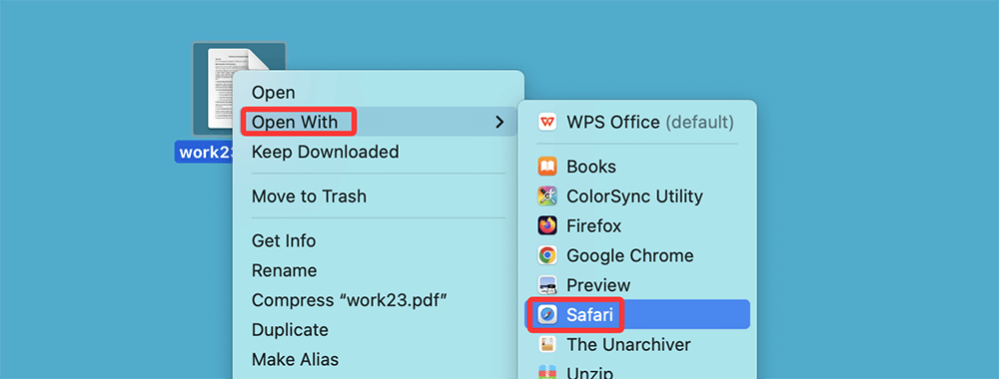The height and width of the screenshot is (379, 999).
Task: Select Preview label in submenu
Action: [x=598, y=285]
